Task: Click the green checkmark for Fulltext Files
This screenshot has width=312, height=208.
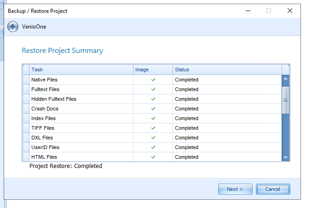Action: 153,89
